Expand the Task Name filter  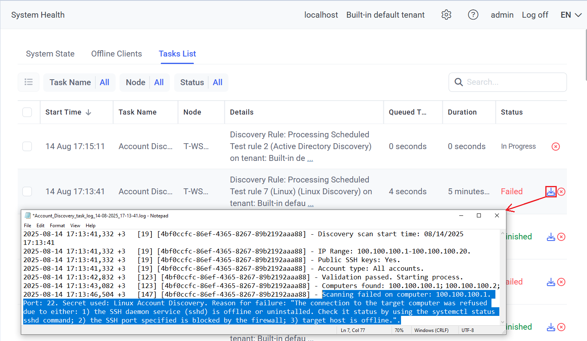tap(79, 82)
